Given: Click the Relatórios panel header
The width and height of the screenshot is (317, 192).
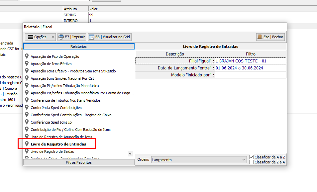Looking at the screenshot, I should [x=78, y=47].
